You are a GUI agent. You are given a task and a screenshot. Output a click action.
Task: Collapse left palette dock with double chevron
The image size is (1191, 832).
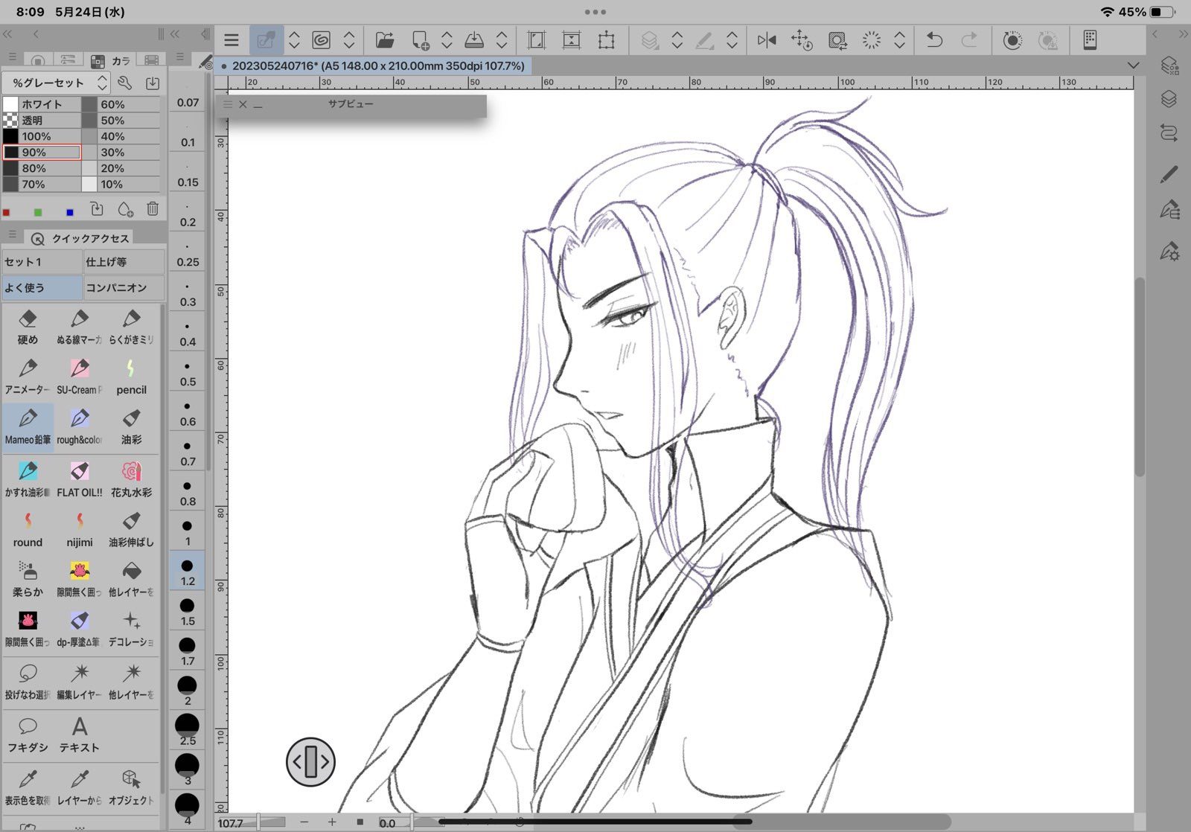(7, 34)
